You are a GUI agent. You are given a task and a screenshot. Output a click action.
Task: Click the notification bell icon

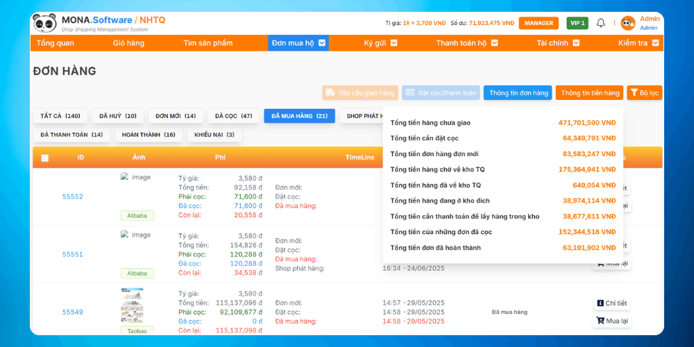click(x=601, y=23)
